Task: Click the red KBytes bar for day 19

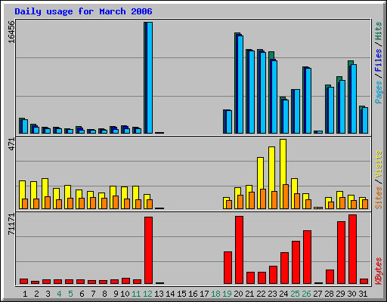Action: [x=228, y=268]
